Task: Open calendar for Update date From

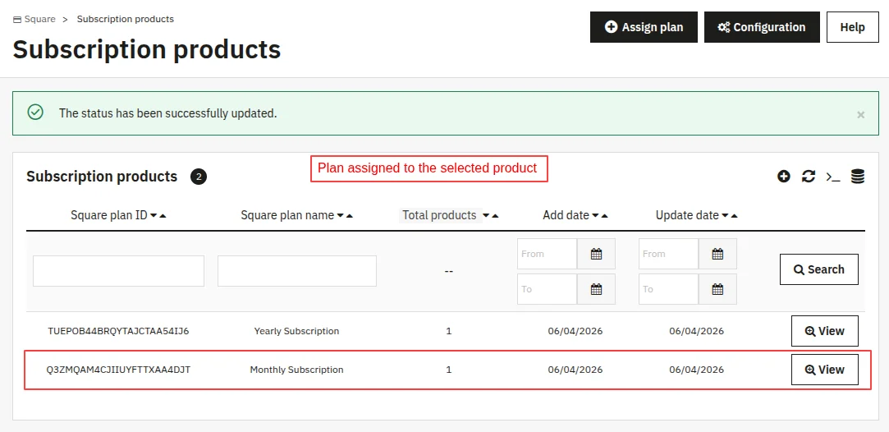Action: coord(717,254)
